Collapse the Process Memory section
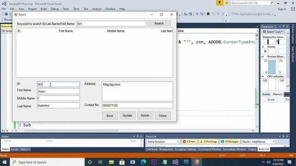The width and height of the screenshot is (296, 166). (x=263, y=56)
